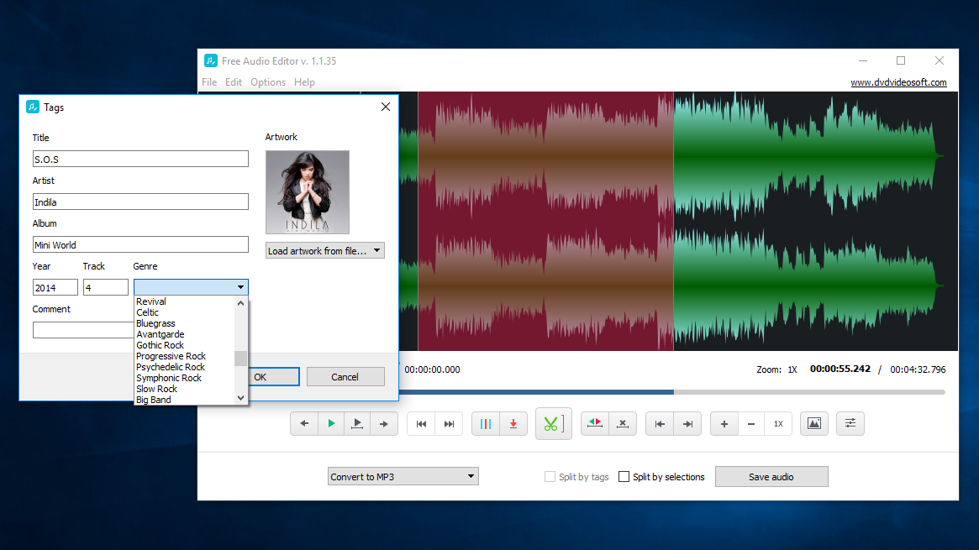Toggle the Split by tags checkbox
The width and height of the screenshot is (979, 550).
[x=550, y=477]
